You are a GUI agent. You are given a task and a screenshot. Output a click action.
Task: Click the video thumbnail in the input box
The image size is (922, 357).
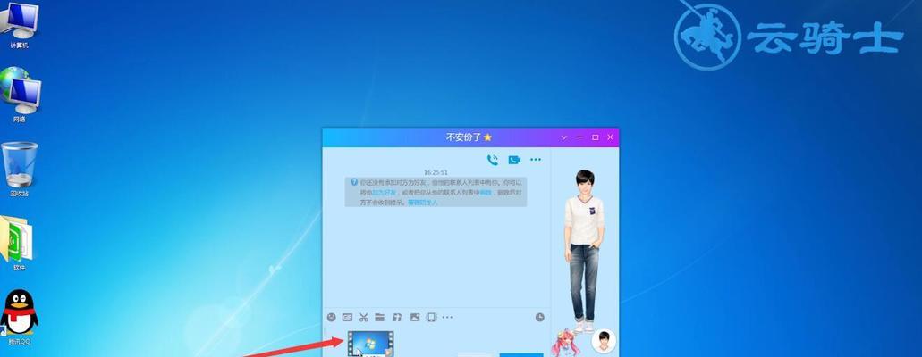point(370,344)
